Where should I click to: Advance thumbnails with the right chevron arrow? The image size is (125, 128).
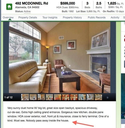point(107,98)
